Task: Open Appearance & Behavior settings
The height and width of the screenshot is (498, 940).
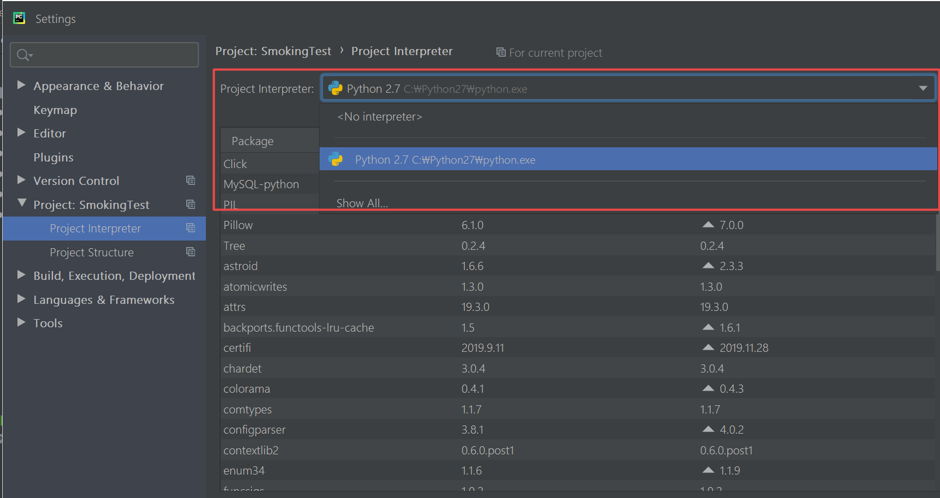Action: point(98,86)
